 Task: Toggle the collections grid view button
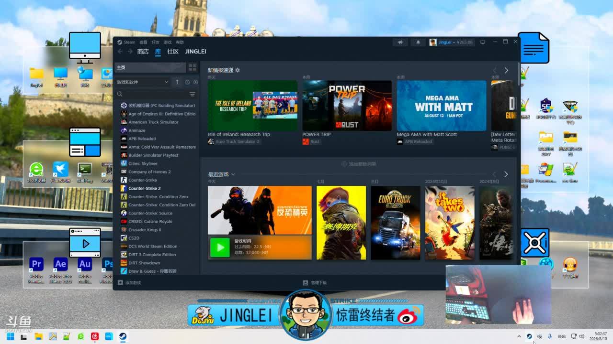tap(193, 67)
